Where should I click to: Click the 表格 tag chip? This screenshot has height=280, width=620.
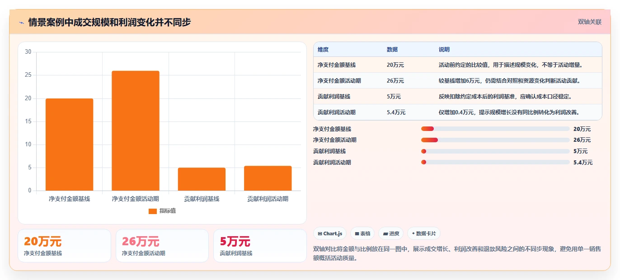[x=362, y=233]
